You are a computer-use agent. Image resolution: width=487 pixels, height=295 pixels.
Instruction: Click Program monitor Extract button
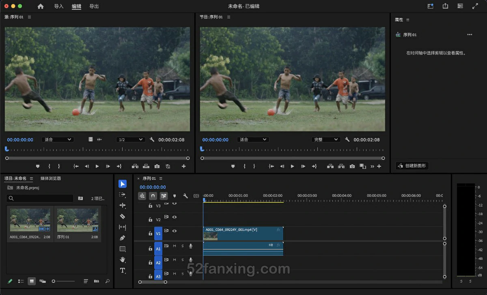pos(341,166)
